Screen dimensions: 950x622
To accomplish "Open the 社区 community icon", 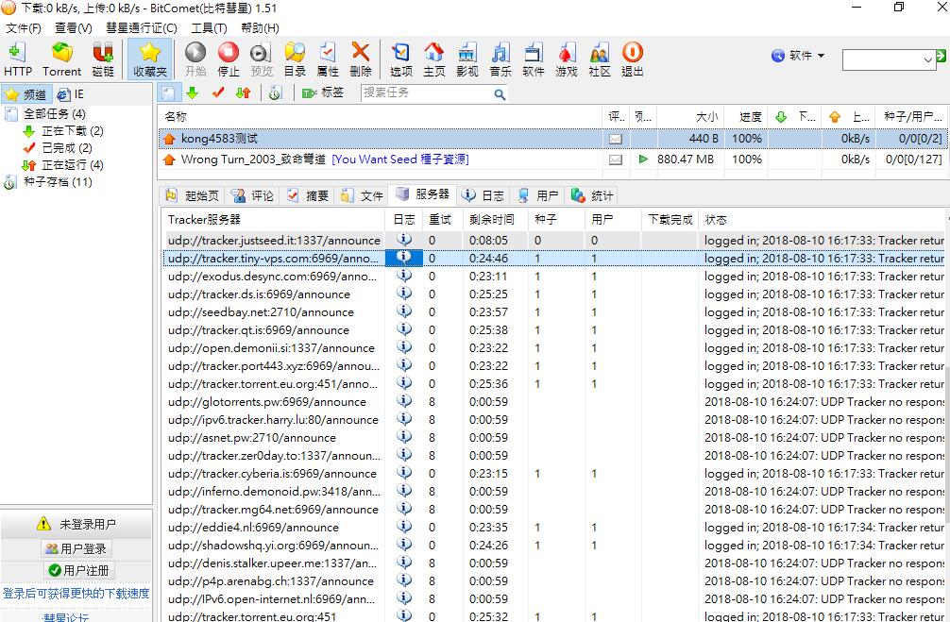I will (x=600, y=59).
